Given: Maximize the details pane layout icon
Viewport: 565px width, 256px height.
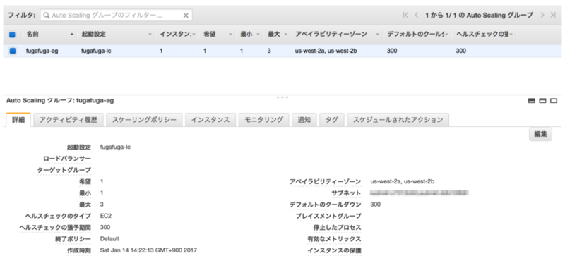Looking at the screenshot, I should click(554, 101).
